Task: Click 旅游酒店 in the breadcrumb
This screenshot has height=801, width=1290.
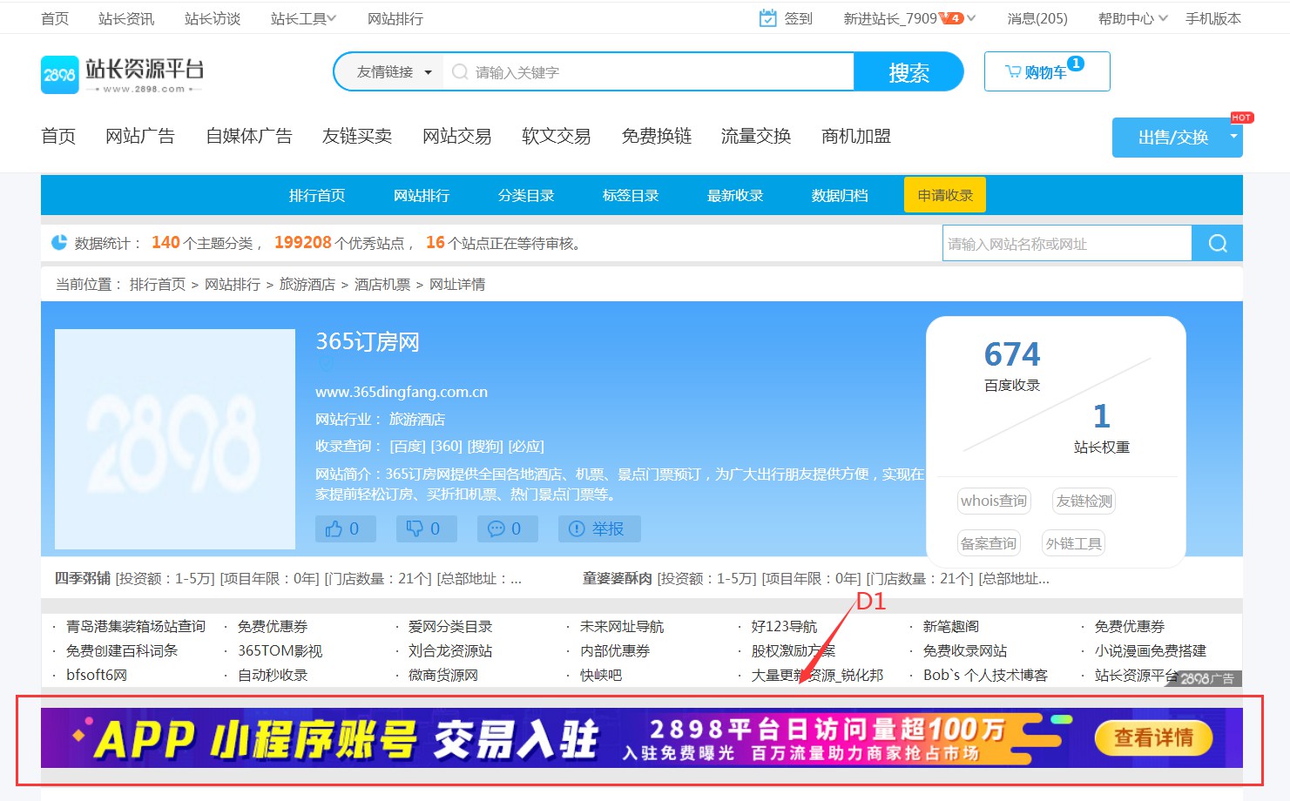Action: tap(307, 285)
